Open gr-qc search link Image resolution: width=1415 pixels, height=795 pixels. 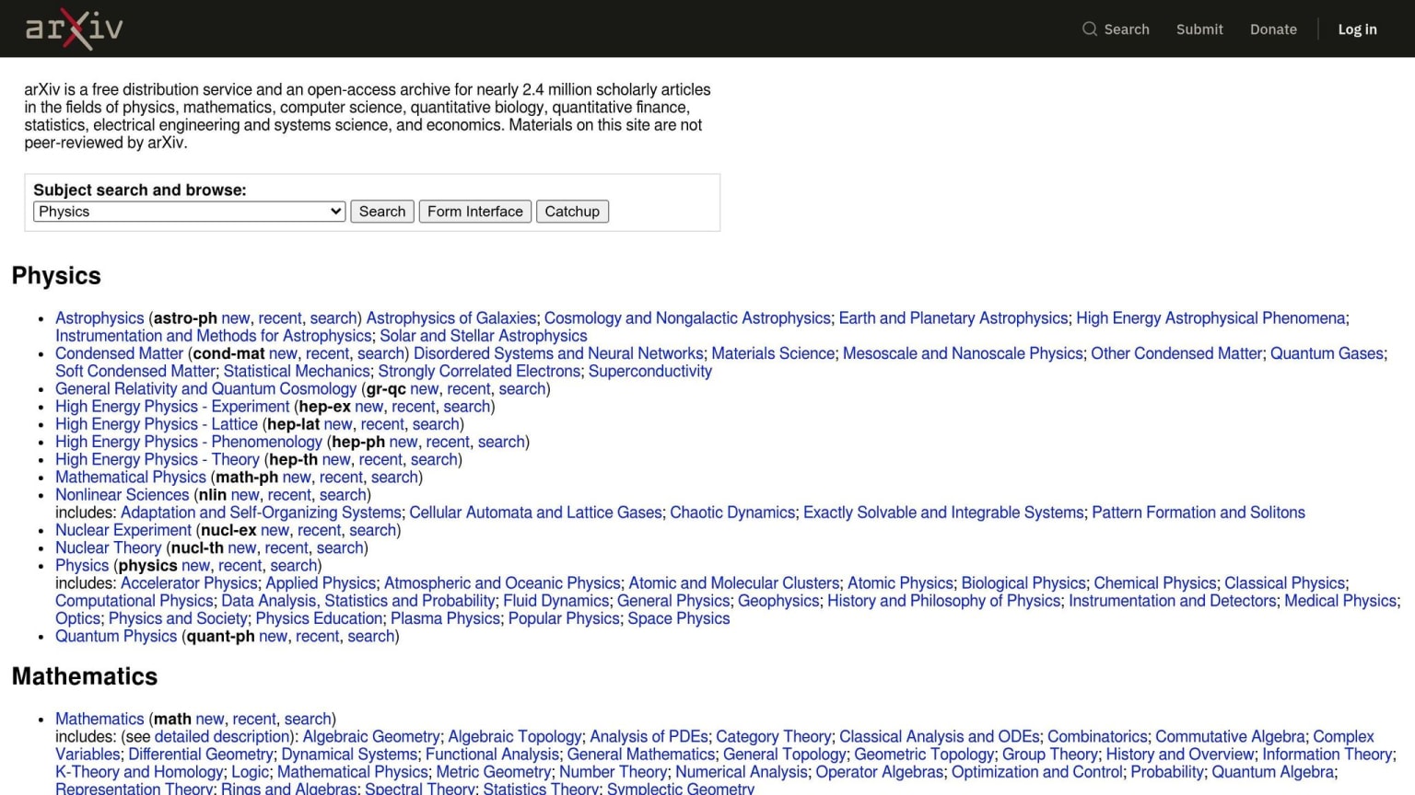tap(522, 389)
